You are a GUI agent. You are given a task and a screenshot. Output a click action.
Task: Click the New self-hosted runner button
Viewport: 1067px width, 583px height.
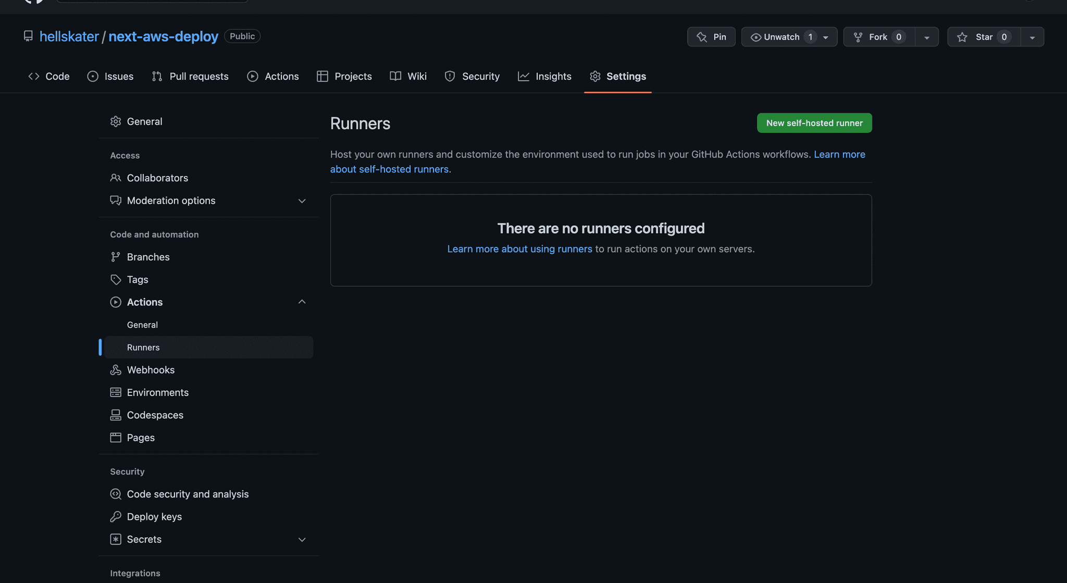click(x=814, y=123)
